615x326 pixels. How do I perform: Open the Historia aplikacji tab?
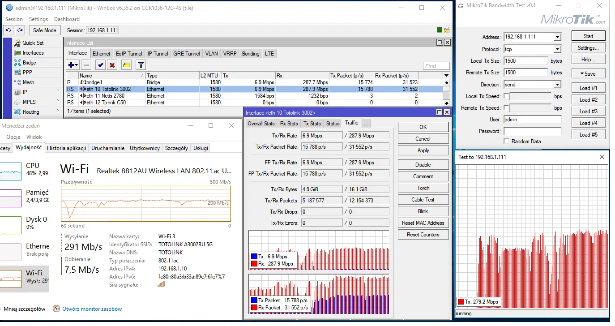pos(67,148)
